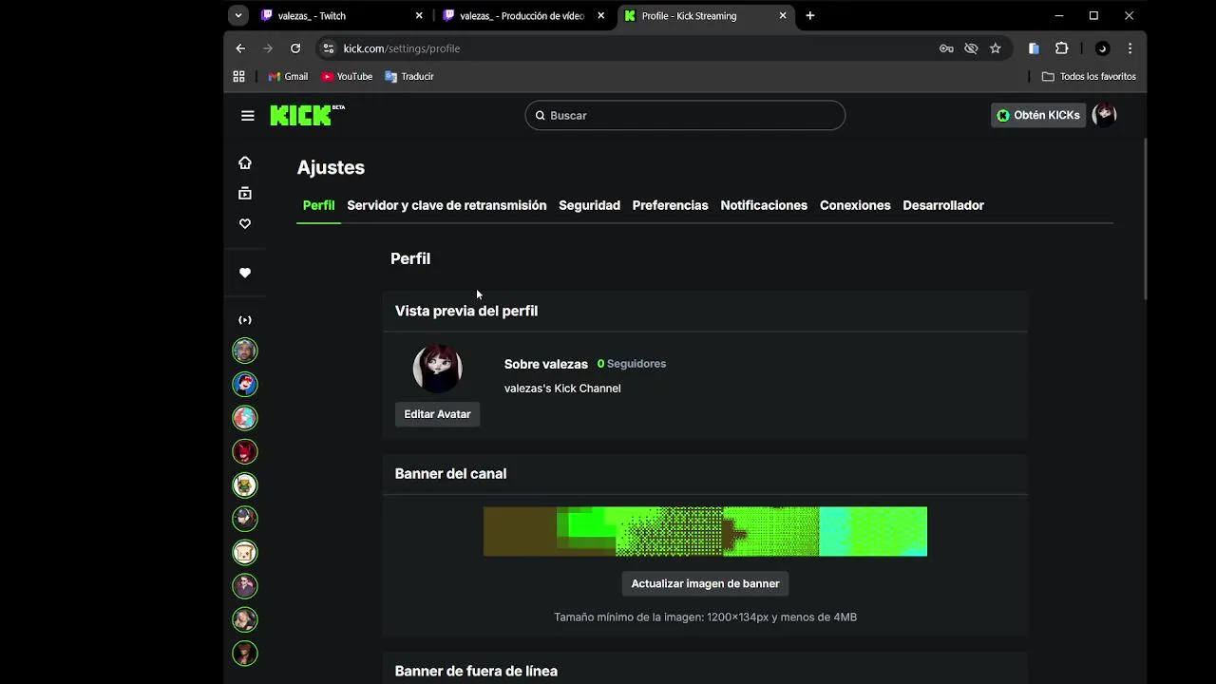Click the banner size requirement text
The image size is (1216, 684).
pyautogui.click(x=705, y=617)
